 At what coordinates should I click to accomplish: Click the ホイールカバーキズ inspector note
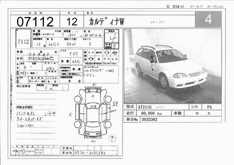(x=29, y=119)
